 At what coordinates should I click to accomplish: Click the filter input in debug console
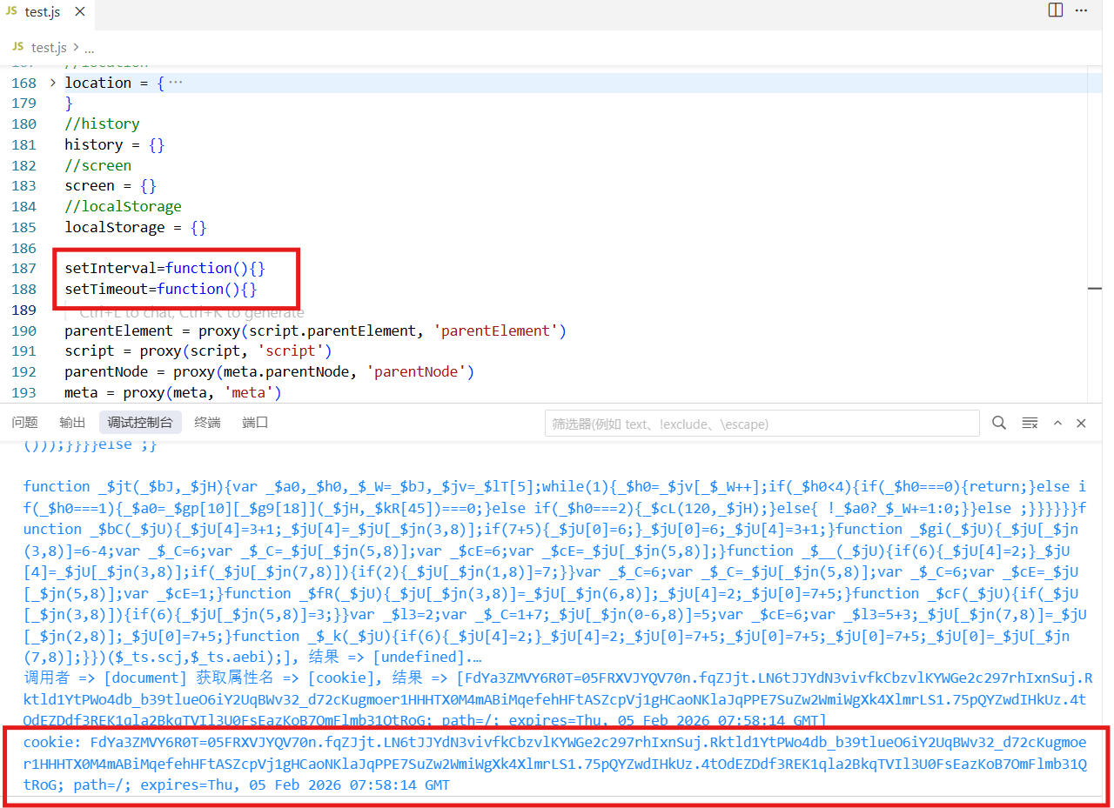(762, 424)
